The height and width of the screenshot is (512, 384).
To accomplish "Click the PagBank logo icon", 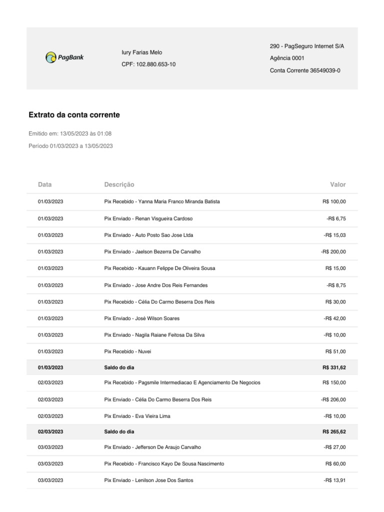I will point(51,58).
